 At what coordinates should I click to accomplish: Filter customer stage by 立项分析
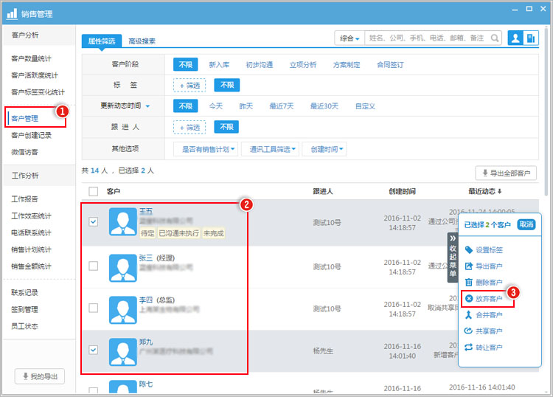(x=303, y=65)
